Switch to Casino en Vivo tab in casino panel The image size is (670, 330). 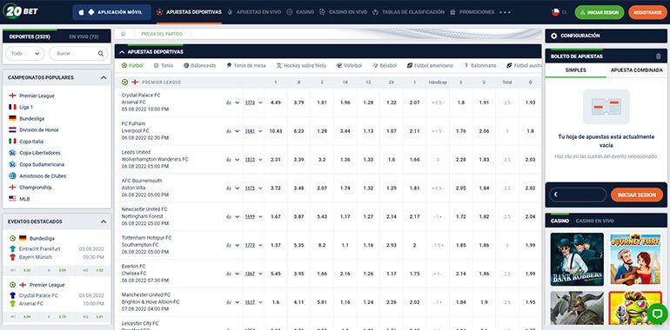[x=594, y=221]
